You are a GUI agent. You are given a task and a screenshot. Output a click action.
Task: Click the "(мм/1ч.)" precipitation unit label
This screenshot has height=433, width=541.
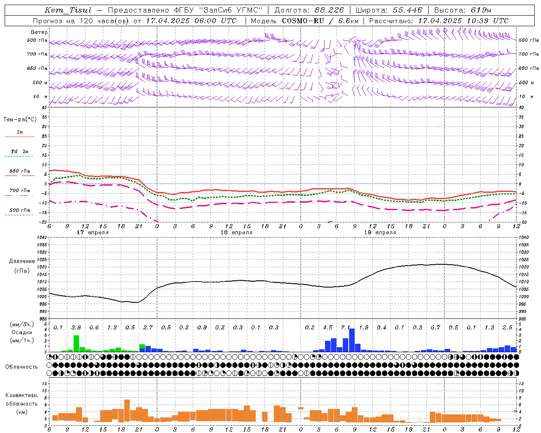(22, 340)
